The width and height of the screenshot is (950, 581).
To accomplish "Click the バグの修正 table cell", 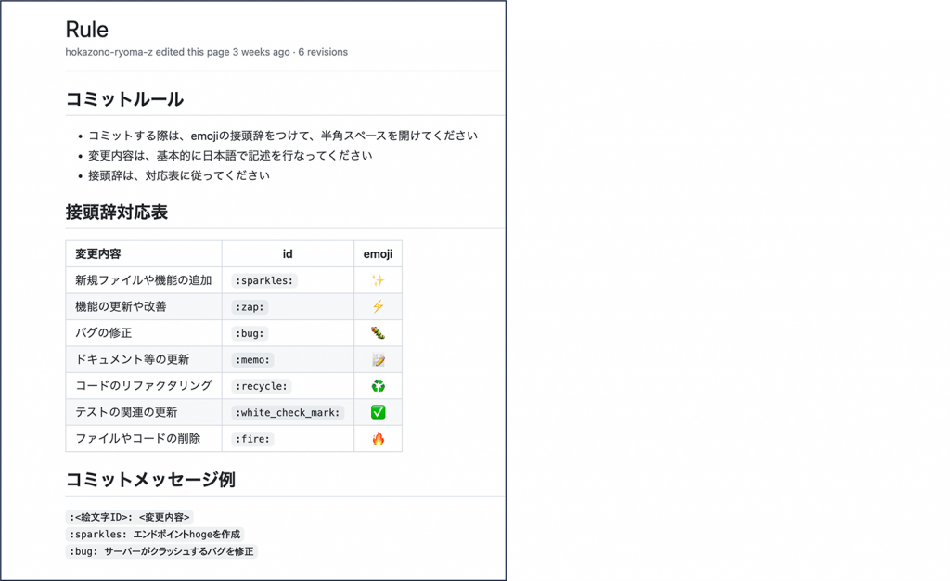I will 105,333.
